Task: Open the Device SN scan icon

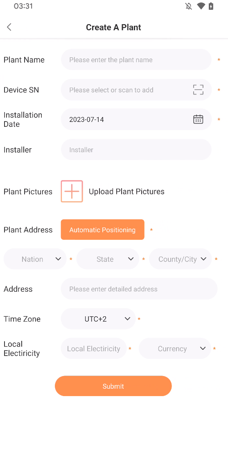Action: click(198, 90)
